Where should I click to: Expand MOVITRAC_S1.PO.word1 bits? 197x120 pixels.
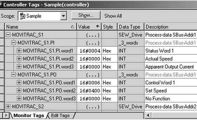tap(19, 83)
